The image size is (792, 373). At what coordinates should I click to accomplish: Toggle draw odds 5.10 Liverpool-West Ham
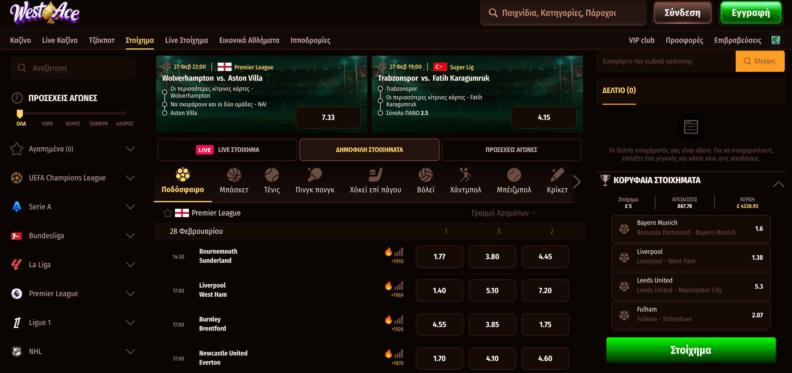(x=492, y=290)
